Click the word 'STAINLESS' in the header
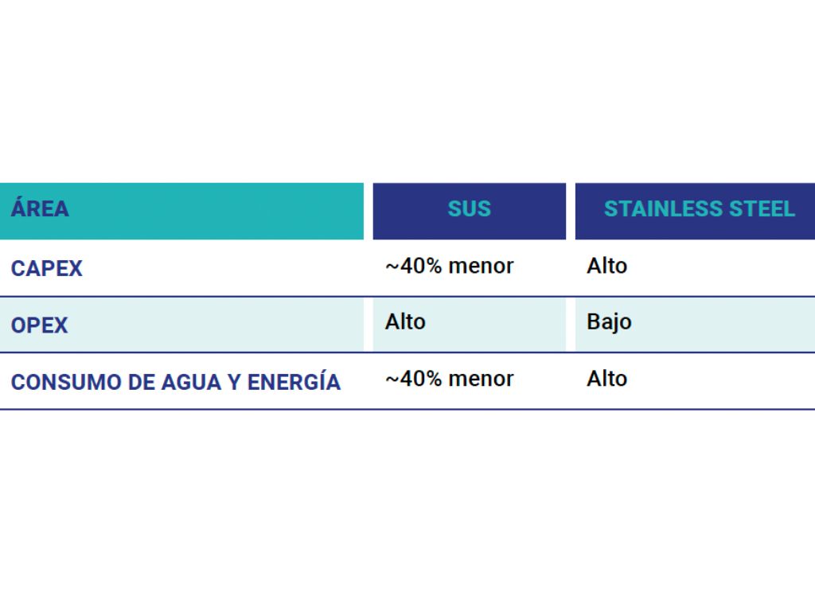Viewport: 815px width, 611px height. [x=653, y=209]
